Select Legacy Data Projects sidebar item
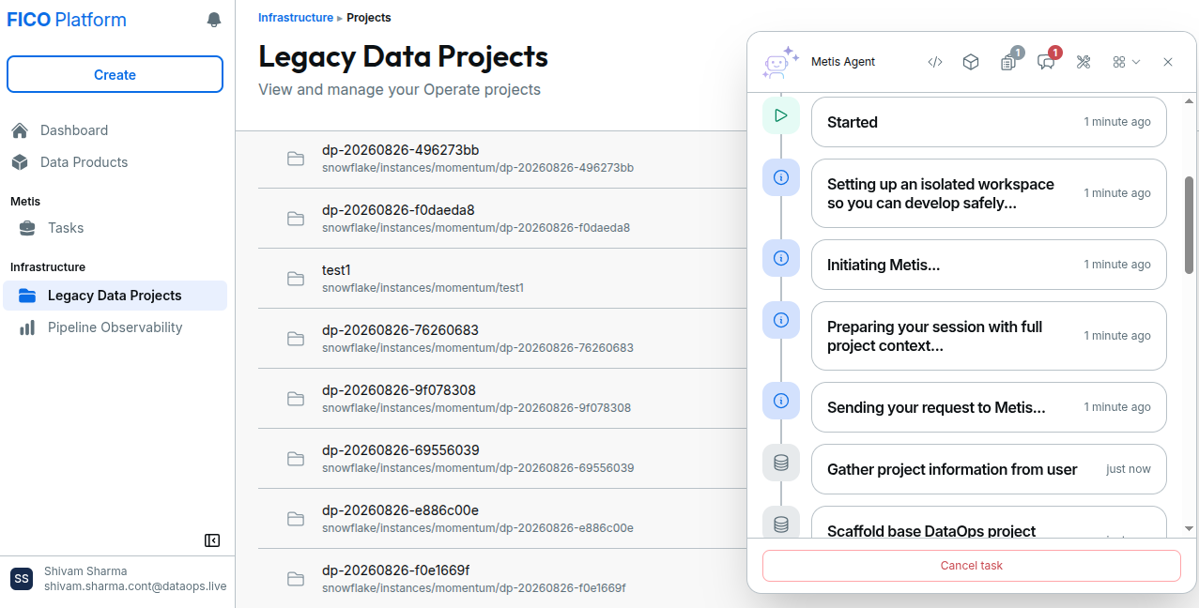This screenshot has height=608, width=1199. 115,296
